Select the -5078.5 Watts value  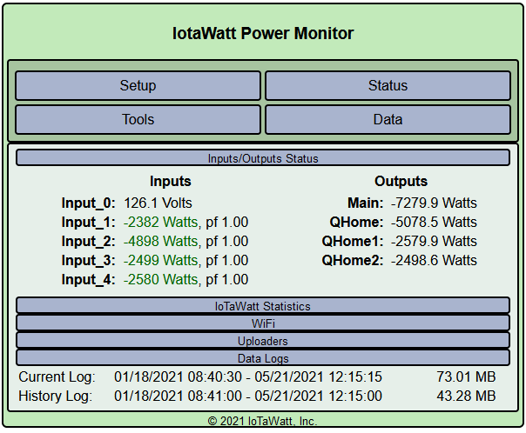[x=434, y=222]
